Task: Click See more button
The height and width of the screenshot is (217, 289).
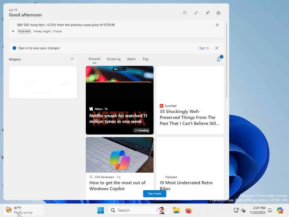Action: tap(154, 194)
